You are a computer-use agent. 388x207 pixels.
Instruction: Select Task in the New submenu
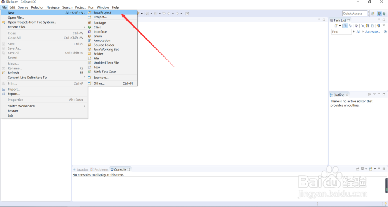tap(112, 67)
